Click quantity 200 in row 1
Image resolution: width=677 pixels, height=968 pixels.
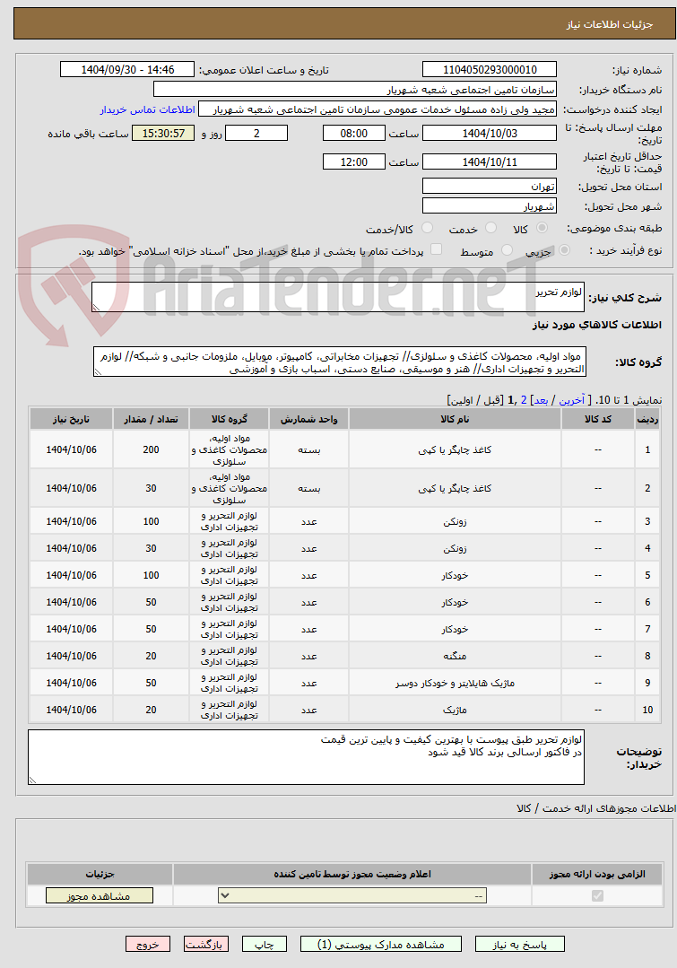pos(152,450)
